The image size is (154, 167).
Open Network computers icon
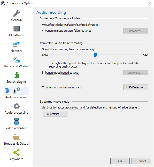click(16, 44)
